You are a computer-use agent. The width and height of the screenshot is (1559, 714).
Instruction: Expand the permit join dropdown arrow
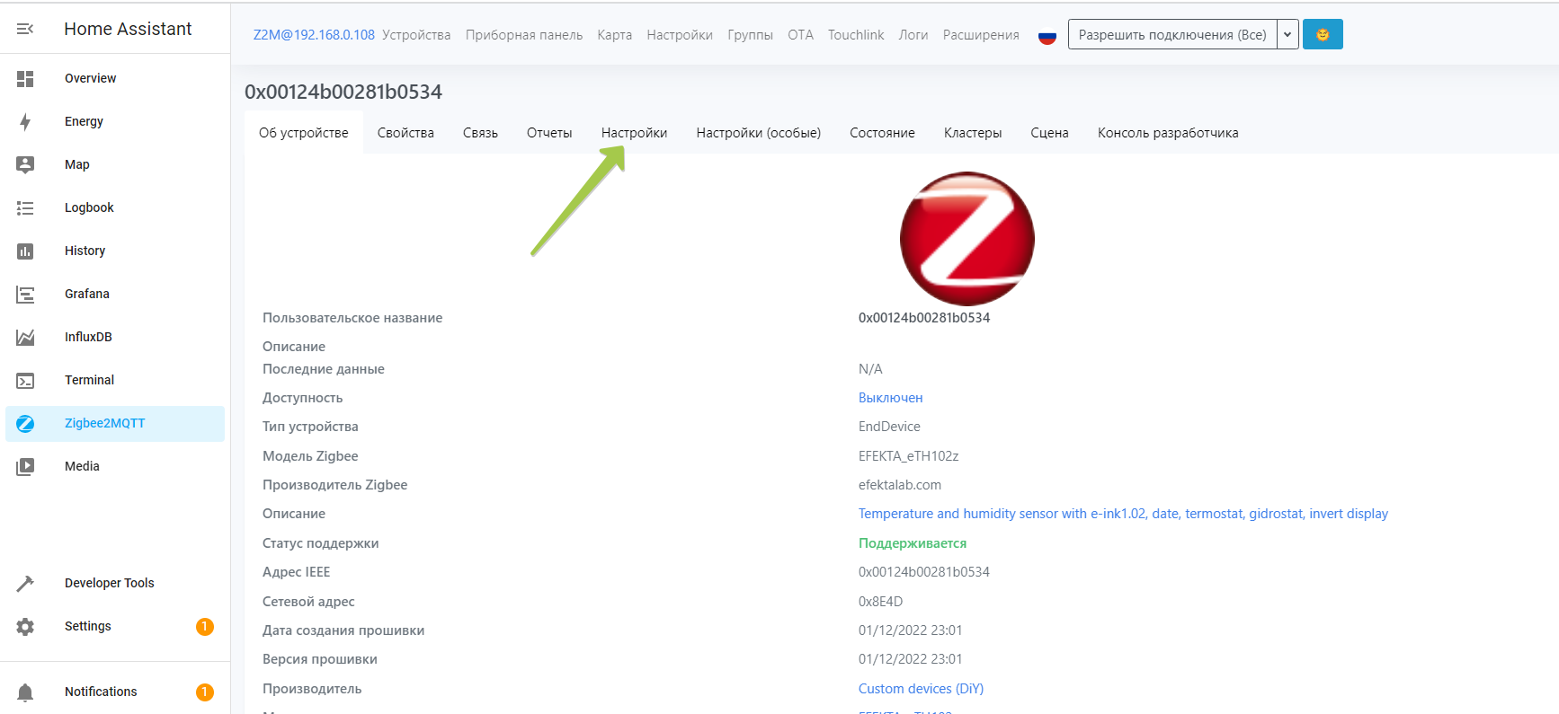click(x=1287, y=34)
